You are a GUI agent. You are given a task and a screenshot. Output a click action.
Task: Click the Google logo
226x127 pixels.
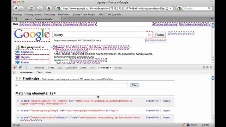pyautogui.click(x=32, y=35)
